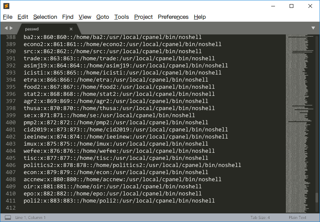Place cursor on the econ:x:879 line
This screenshot has height=222, width=320.
pyautogui.click(x=116, y=172)
